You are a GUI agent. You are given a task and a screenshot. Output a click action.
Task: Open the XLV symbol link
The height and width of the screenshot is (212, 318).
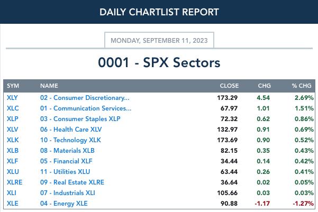(12, 130)
